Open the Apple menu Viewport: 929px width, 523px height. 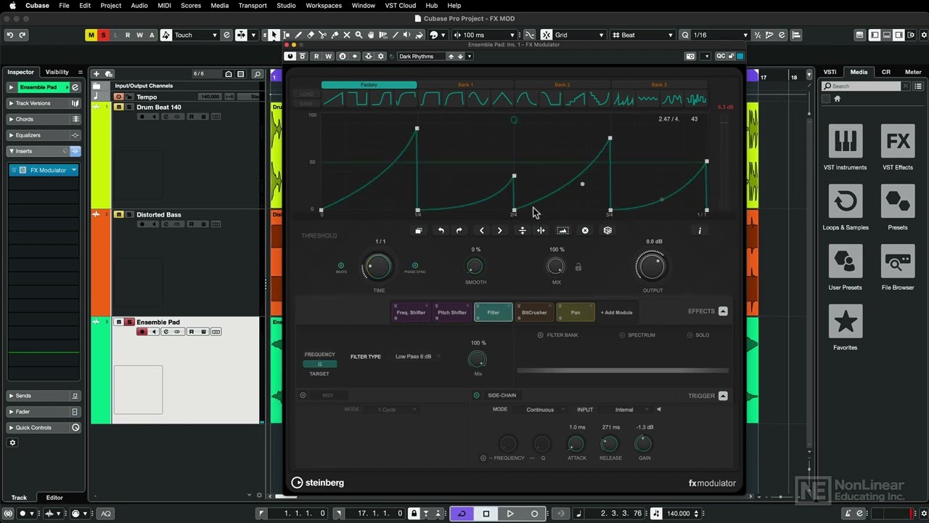coord(12,5)
